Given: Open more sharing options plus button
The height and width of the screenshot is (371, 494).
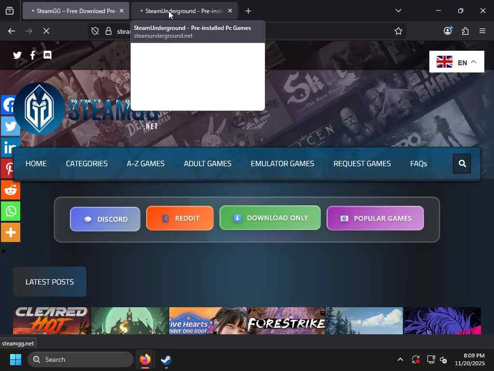Looking at the screenshot, I should [11, 232].
